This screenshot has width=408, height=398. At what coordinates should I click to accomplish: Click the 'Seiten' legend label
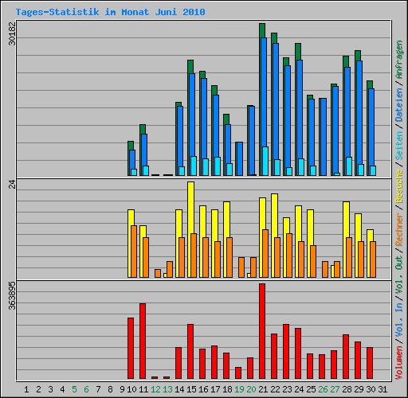pyautogui.click(x=399, y=146)
